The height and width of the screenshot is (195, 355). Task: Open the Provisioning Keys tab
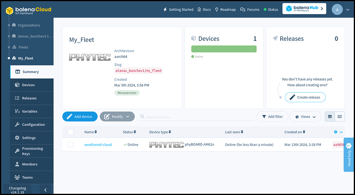(x=32, y=151)
